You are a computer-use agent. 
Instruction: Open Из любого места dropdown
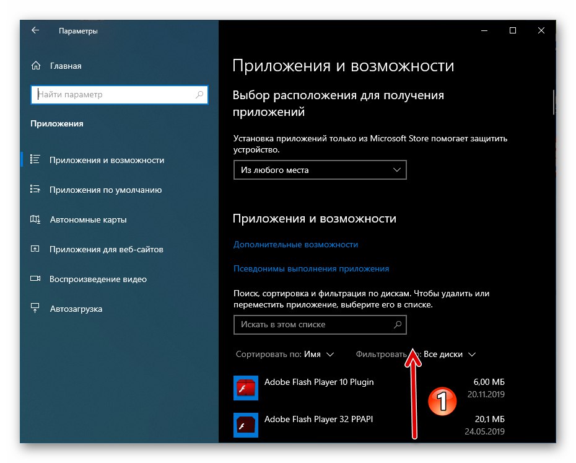[320, 170]
